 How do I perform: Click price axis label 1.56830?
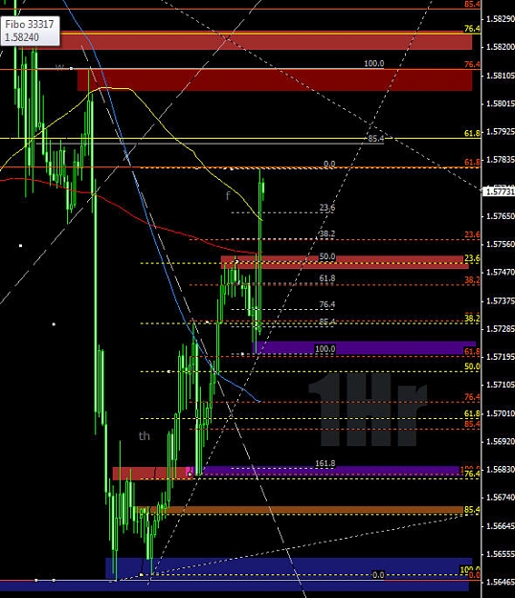coord(500,470)
